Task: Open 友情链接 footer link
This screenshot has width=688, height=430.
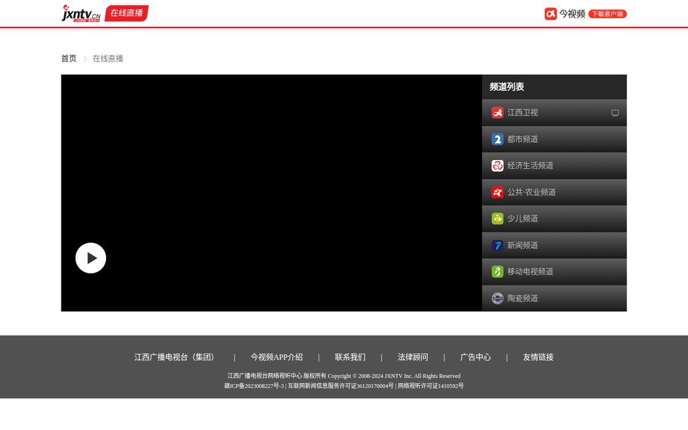Action: 538,357
